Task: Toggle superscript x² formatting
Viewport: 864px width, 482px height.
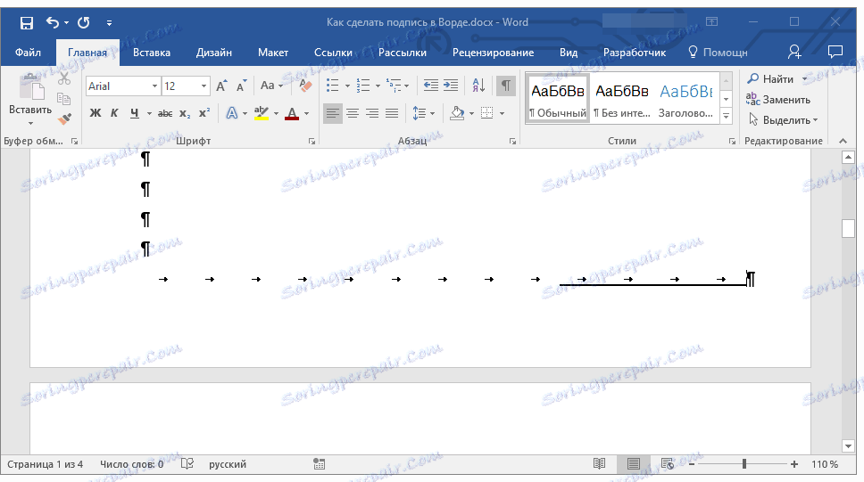Action: [204, 113]
